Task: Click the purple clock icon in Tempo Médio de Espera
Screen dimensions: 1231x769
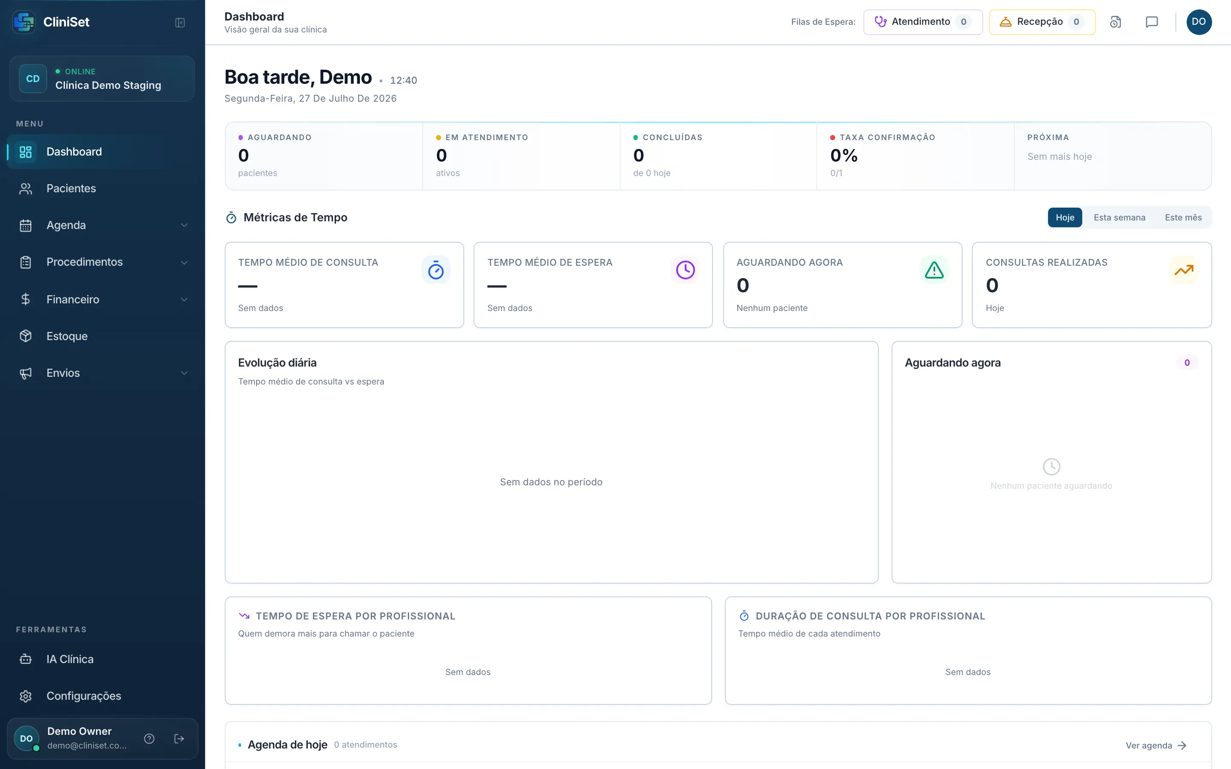Action: click(x=685, y=270)
